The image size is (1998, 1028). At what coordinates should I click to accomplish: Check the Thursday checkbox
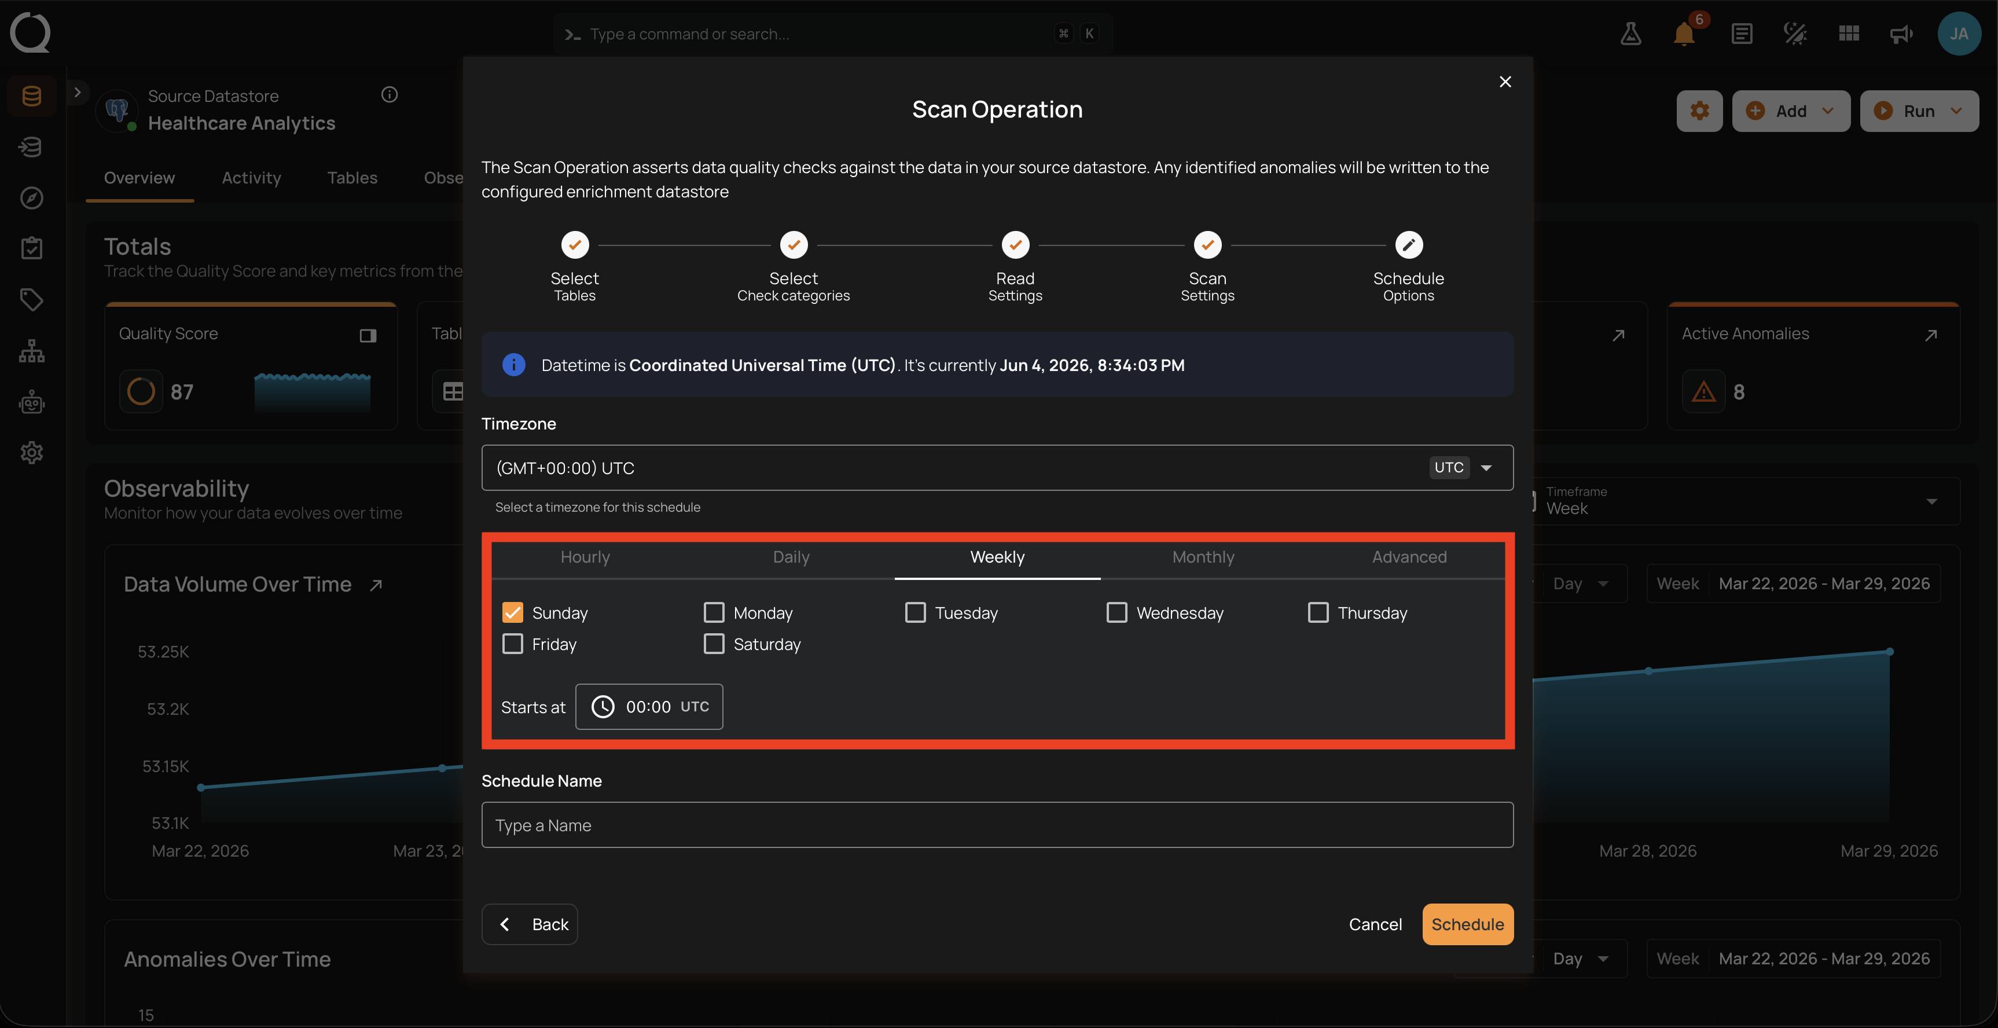click(x=1318, y=613)
